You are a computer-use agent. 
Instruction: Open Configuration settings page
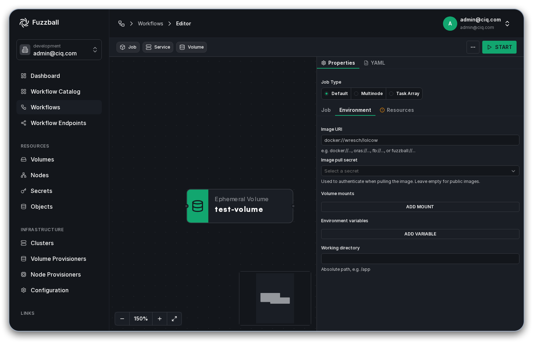pyautogui.click(x=59, y=290)
